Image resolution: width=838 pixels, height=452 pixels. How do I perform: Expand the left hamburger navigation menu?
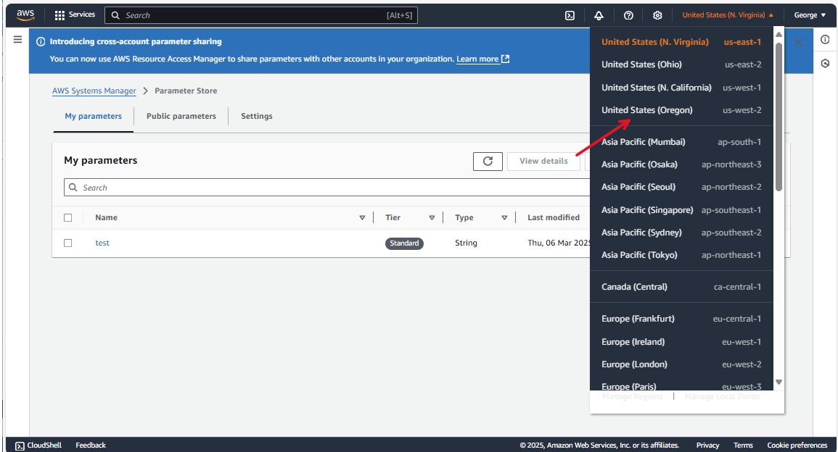(17, 40)
